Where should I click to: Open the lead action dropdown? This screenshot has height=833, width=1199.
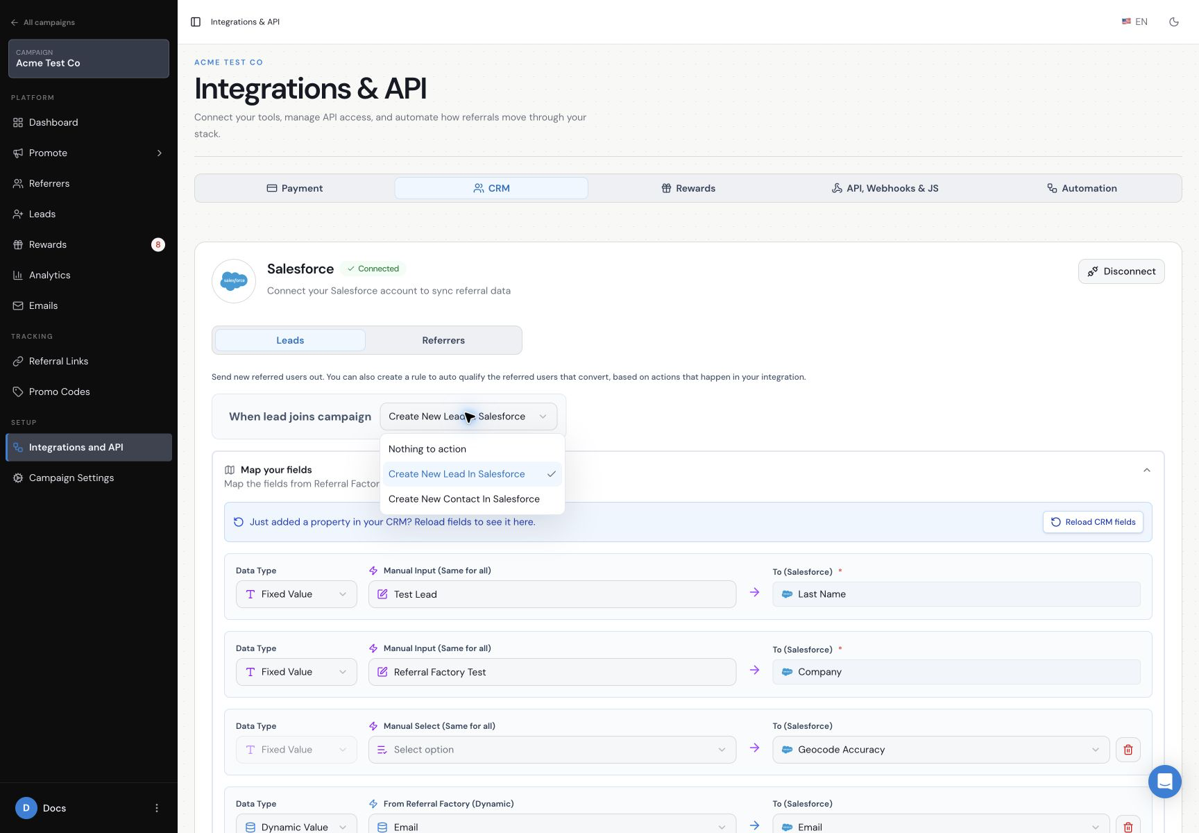click(468, 416)
